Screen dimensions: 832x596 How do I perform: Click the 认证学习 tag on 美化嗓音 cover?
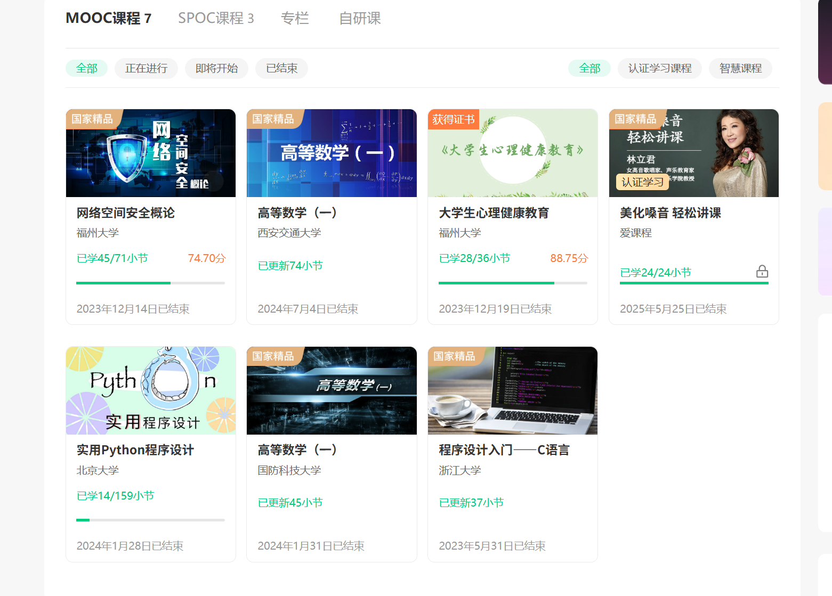coord(641,182)
